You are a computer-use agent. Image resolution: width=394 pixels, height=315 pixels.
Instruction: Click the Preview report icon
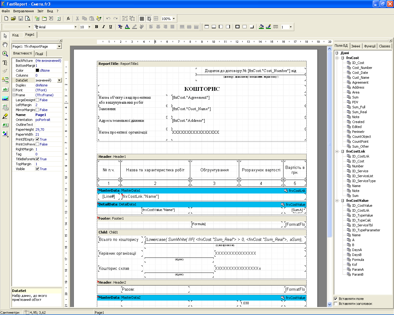[27, 18]
